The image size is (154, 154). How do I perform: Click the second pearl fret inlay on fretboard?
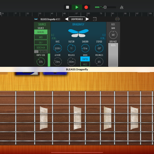tap(77, 118)
